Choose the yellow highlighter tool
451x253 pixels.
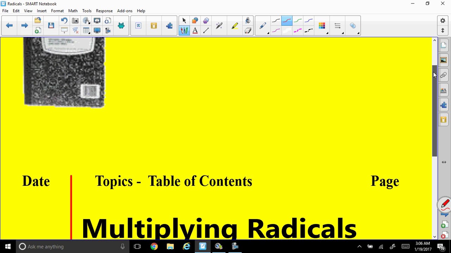(235, 25)
